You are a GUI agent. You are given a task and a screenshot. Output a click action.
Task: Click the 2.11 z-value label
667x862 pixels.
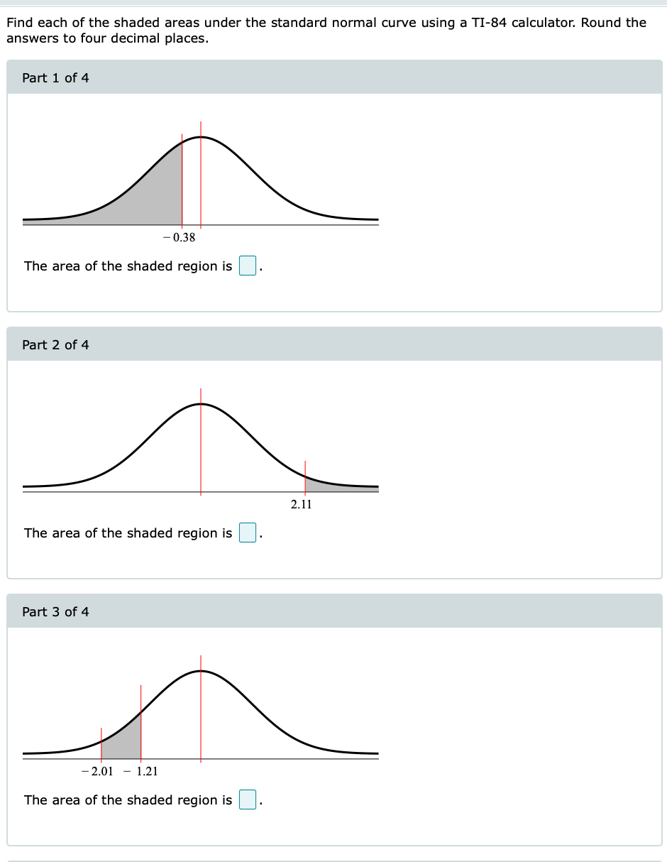302,505
